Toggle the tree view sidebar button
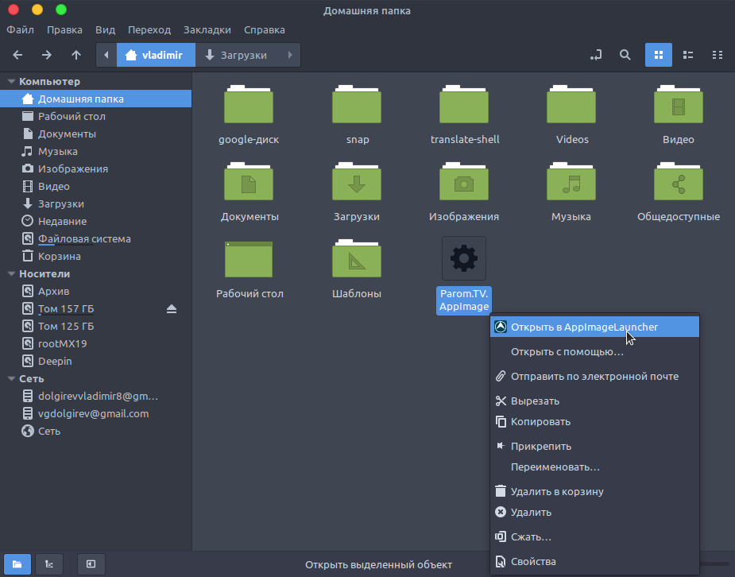This screenshot has width=735, height=577. click(48, 564)
